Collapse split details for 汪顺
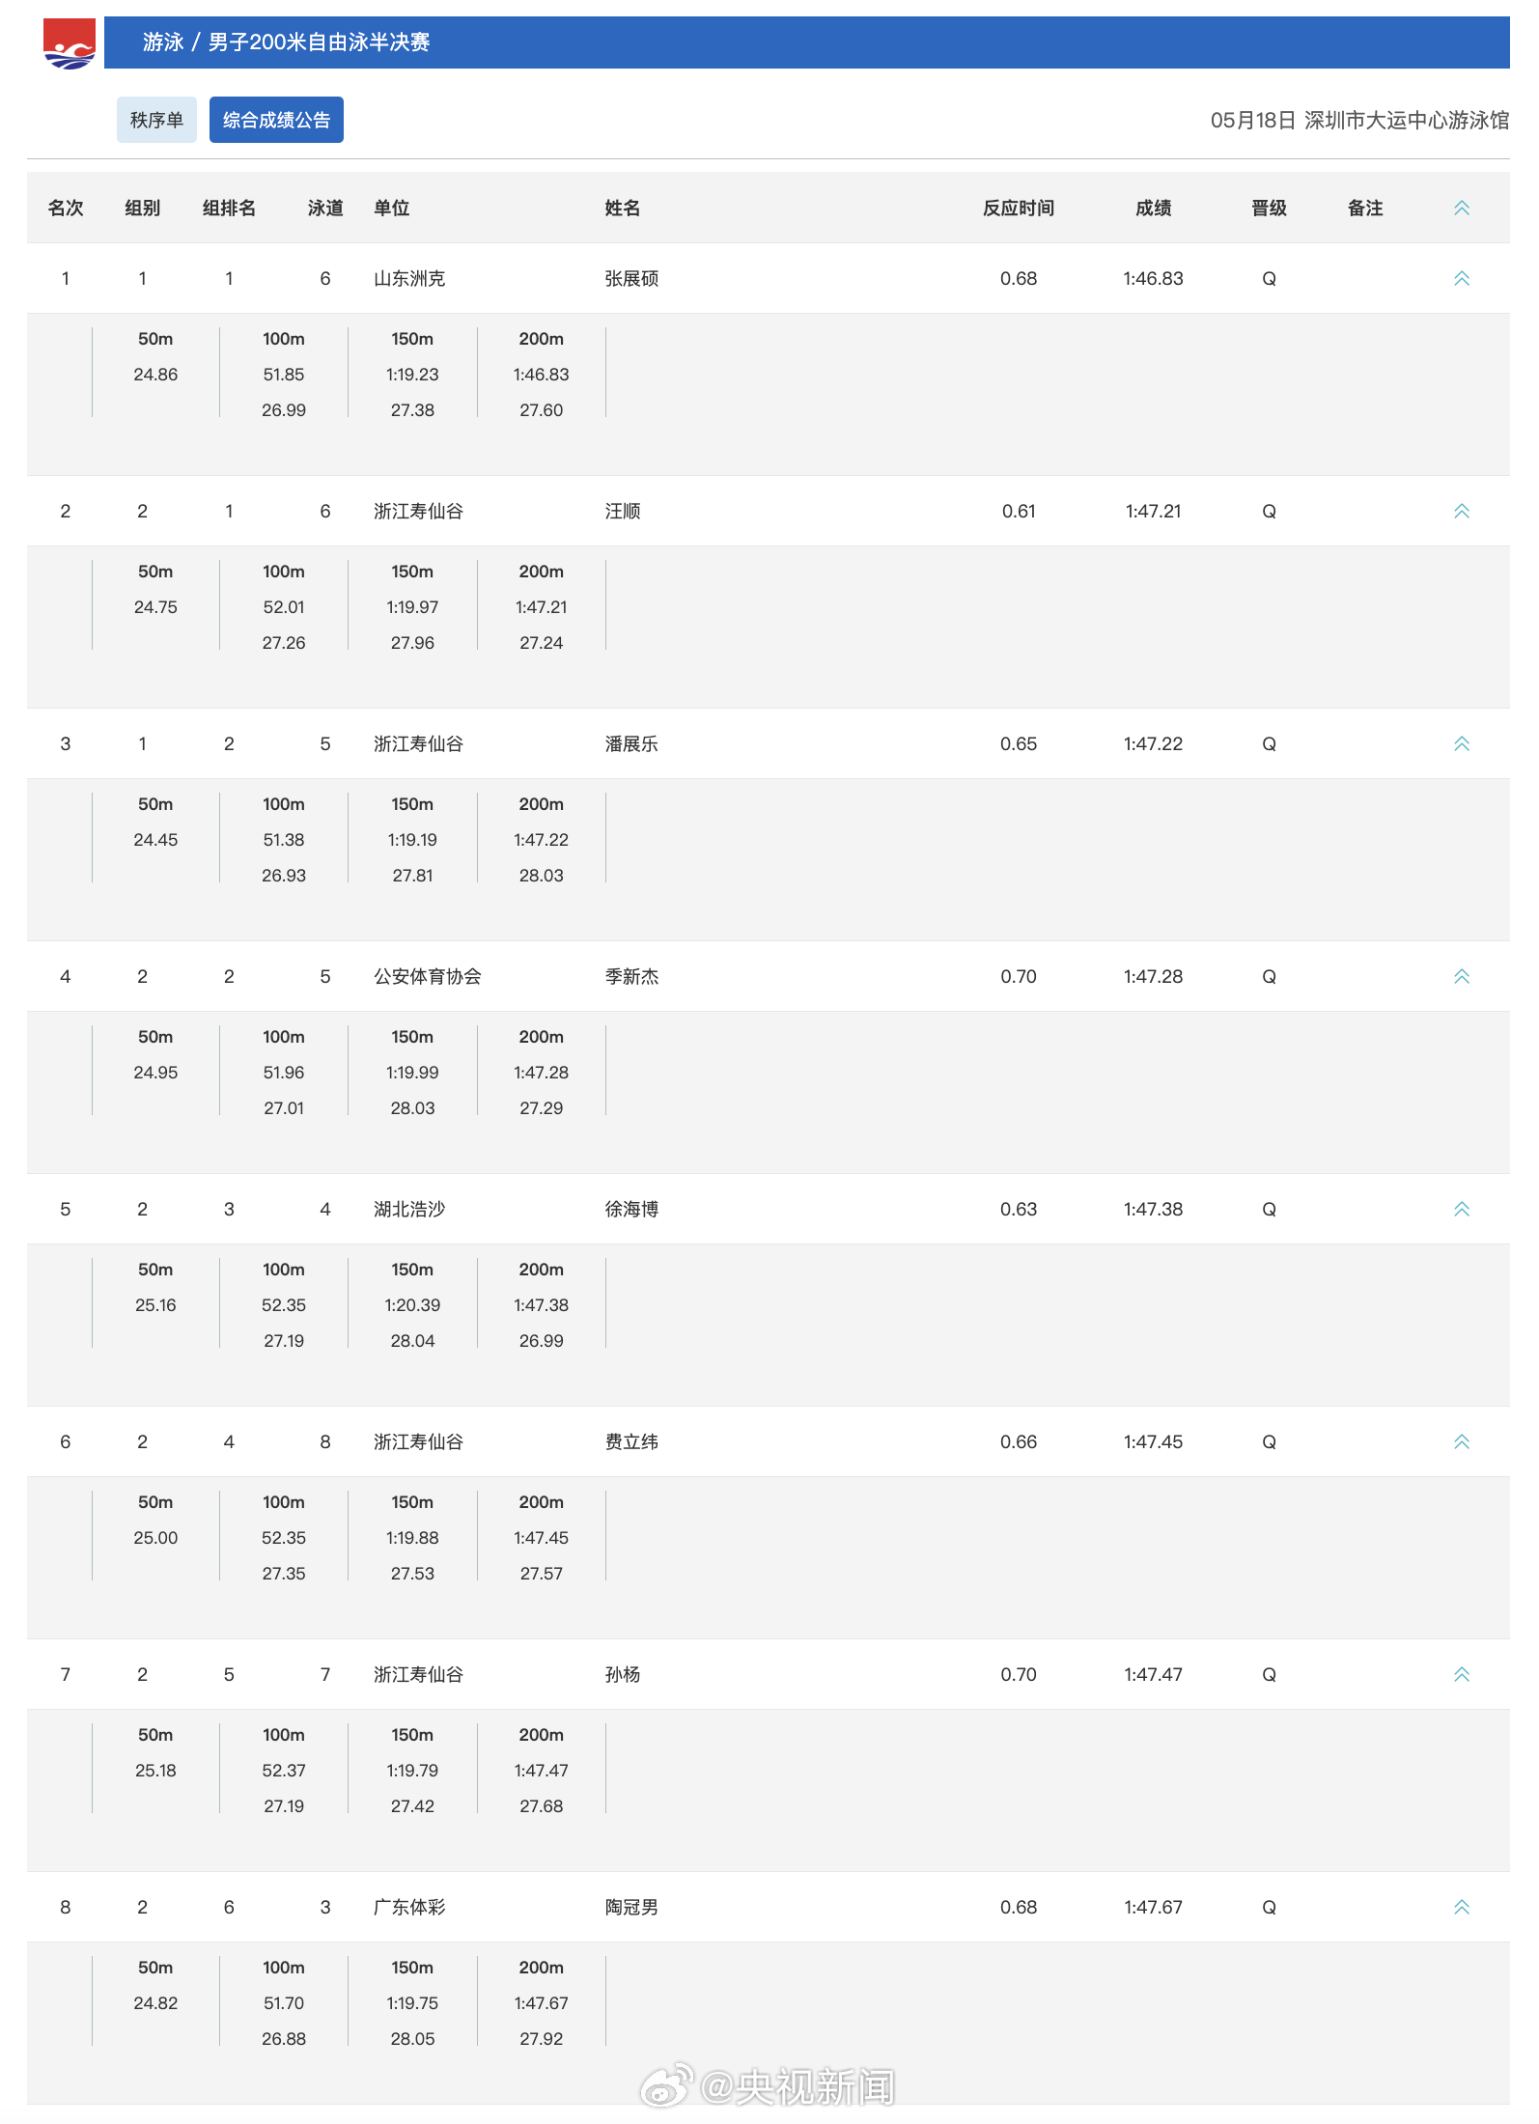Image resolution: width=1539 pixels, height=2124 pixels. pos(1462,512)
